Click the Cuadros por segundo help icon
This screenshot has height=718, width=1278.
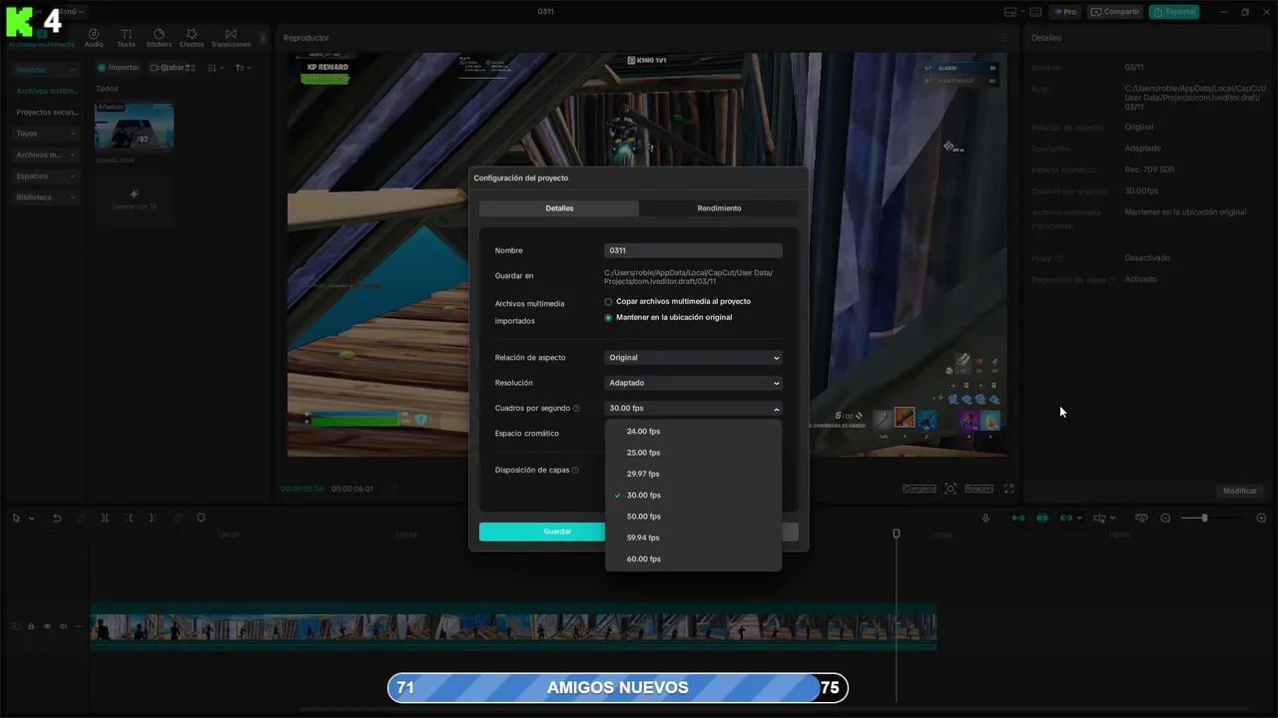click(x=576, y=408)
